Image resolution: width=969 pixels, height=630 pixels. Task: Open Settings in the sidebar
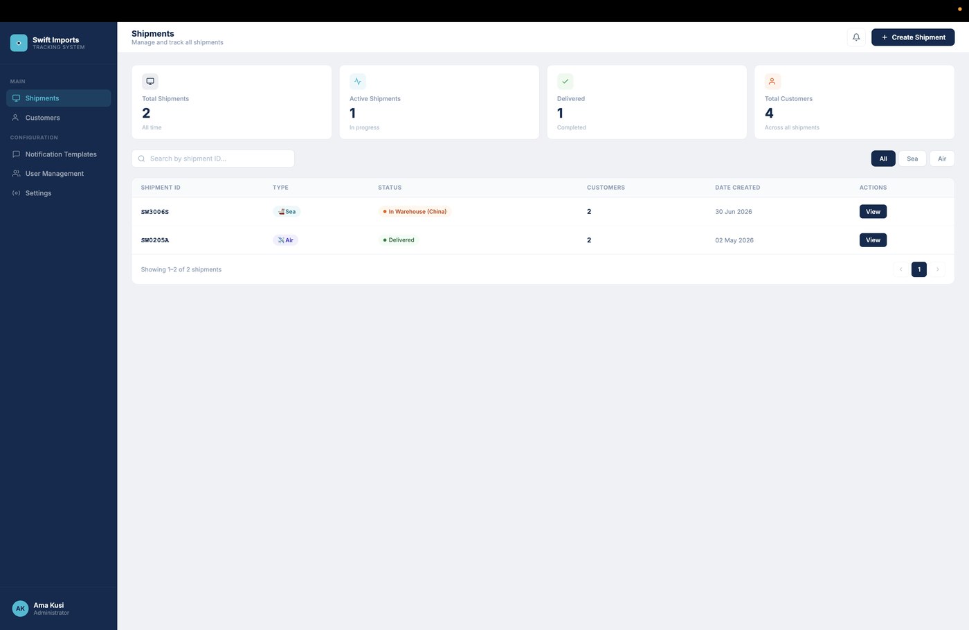click(x=59, y=193)
